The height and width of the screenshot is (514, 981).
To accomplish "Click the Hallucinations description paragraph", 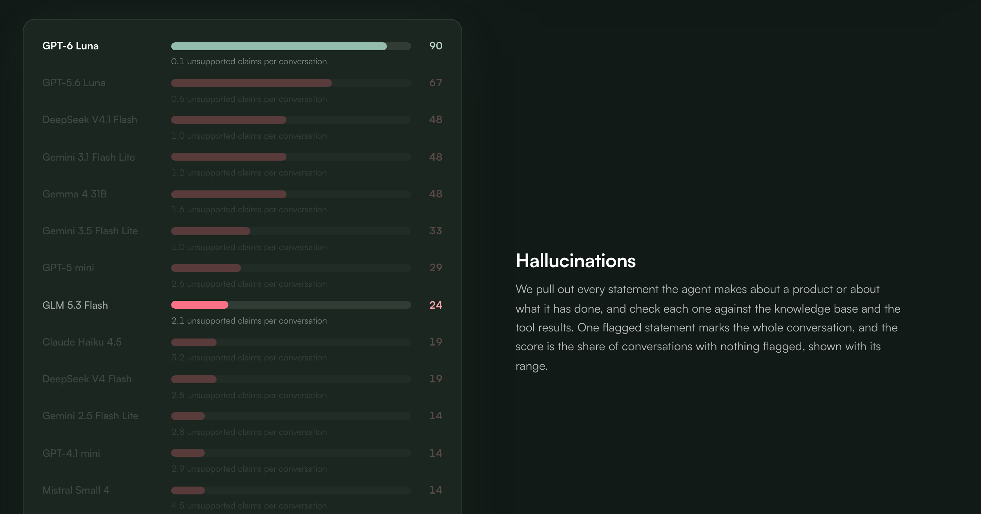I will pyautogui.click(x=708, y=328).
